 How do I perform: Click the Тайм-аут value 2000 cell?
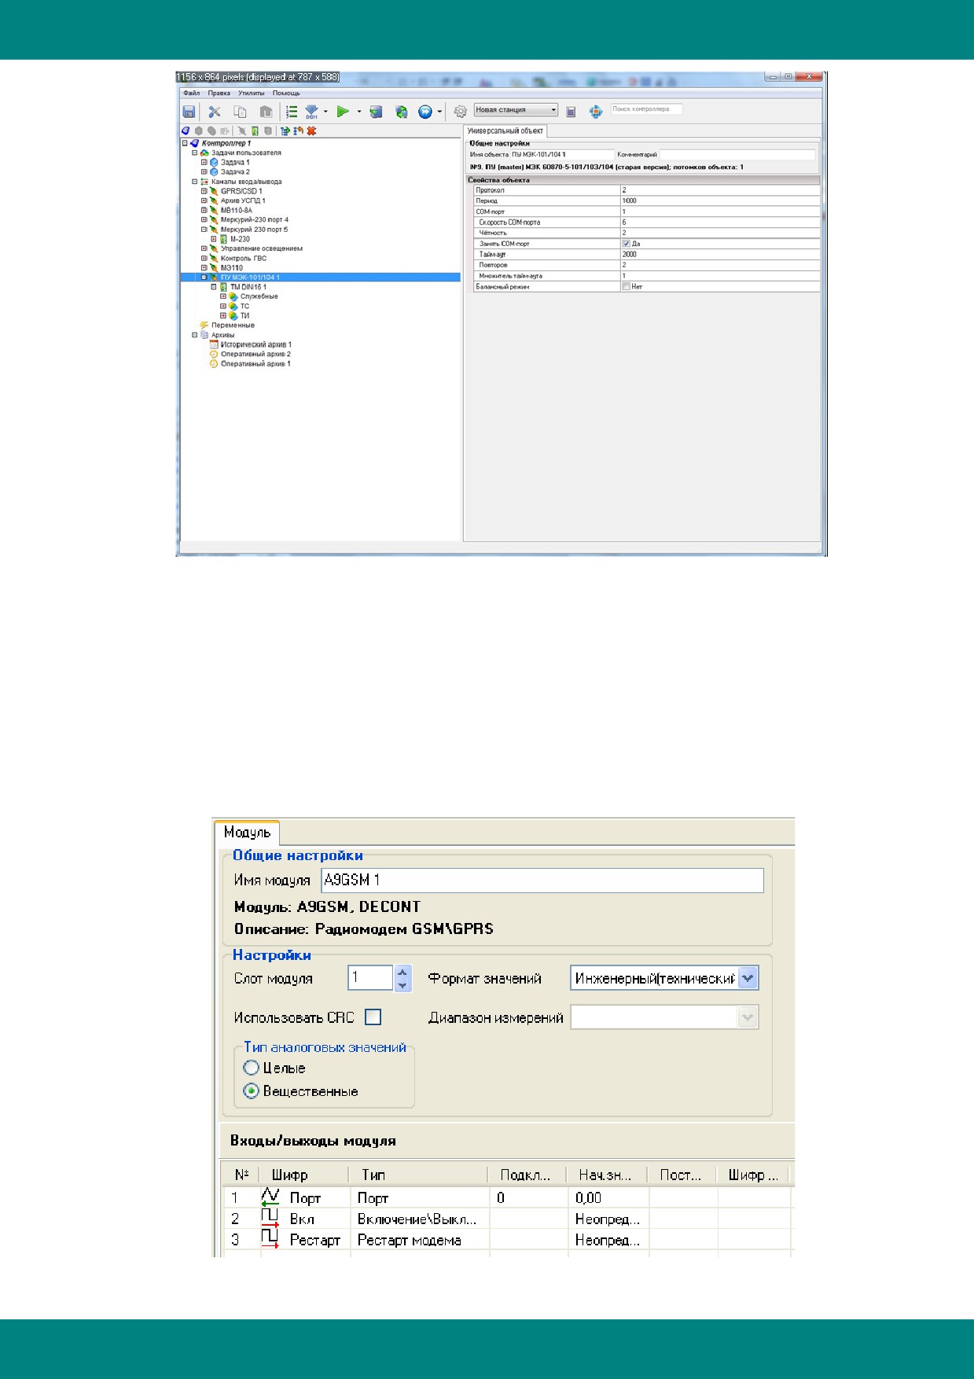(719, 255)
